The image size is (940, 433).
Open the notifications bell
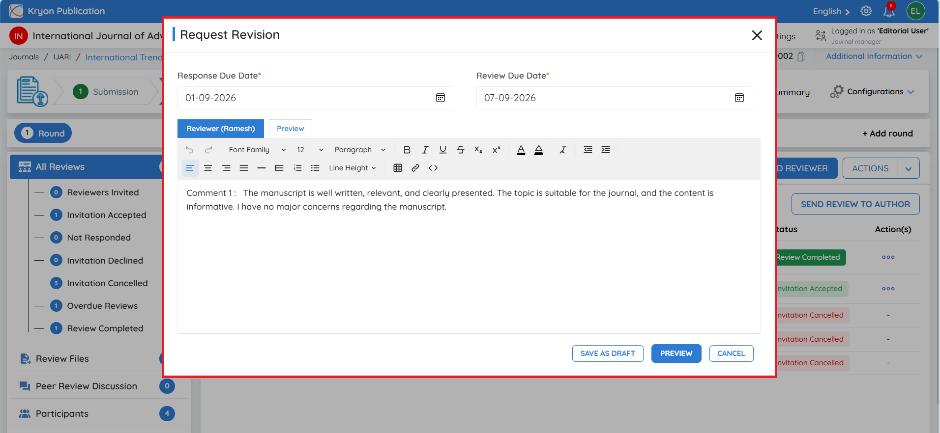click(889, 11)
